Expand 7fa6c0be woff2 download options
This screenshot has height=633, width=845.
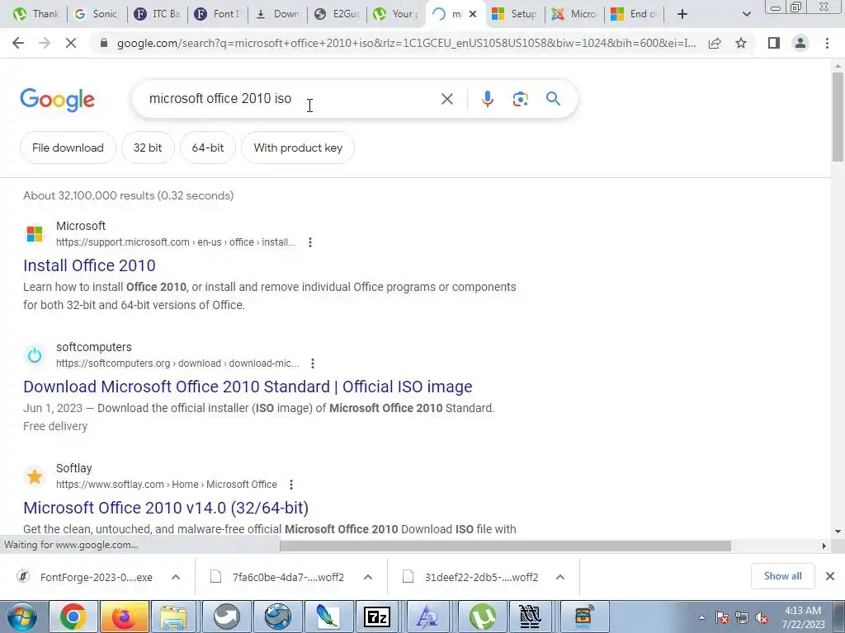(x=368, y=577)
